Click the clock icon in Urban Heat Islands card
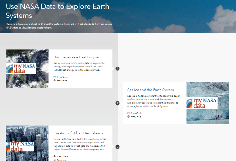Screen dimensions: 236x161 (54, 156)
